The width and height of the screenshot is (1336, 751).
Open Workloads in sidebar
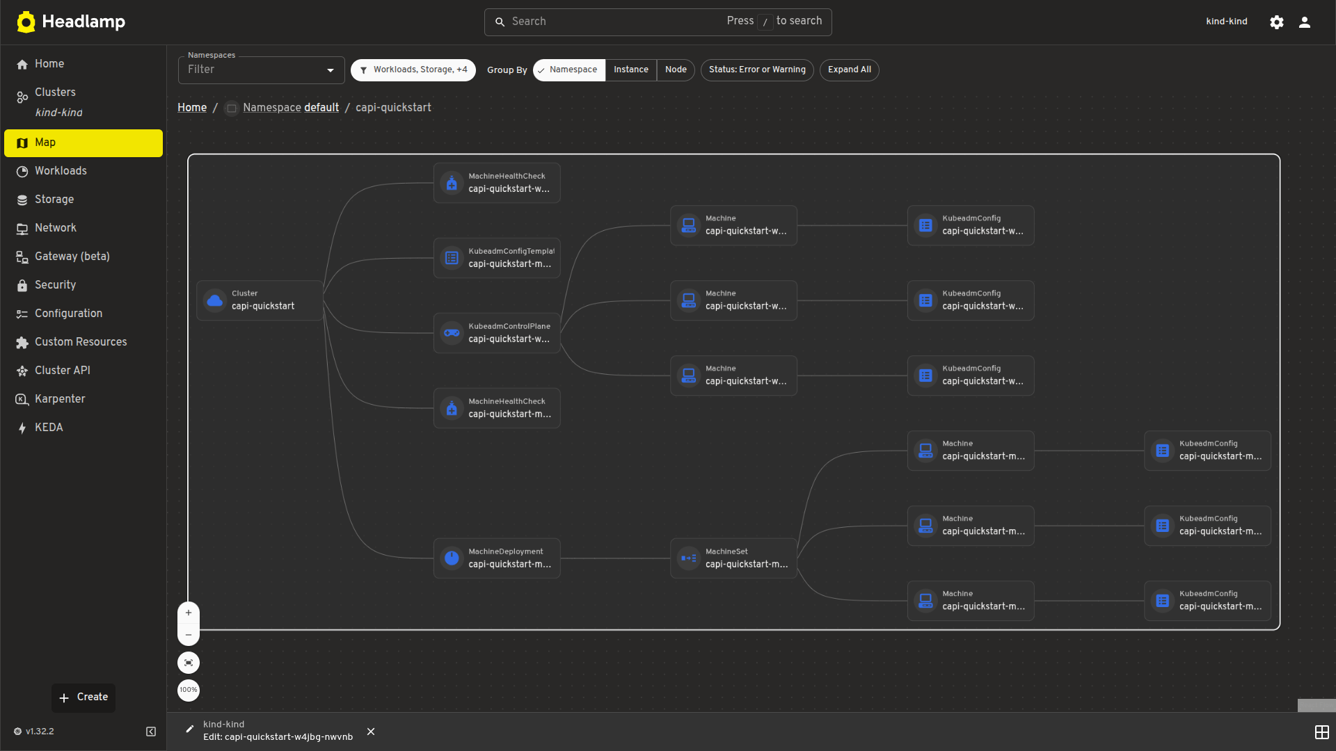point(83,171)
